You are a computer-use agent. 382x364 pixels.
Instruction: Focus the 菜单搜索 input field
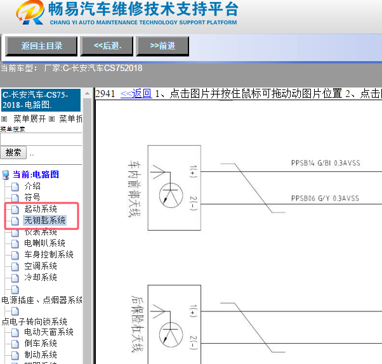click(x=41, y=140)
